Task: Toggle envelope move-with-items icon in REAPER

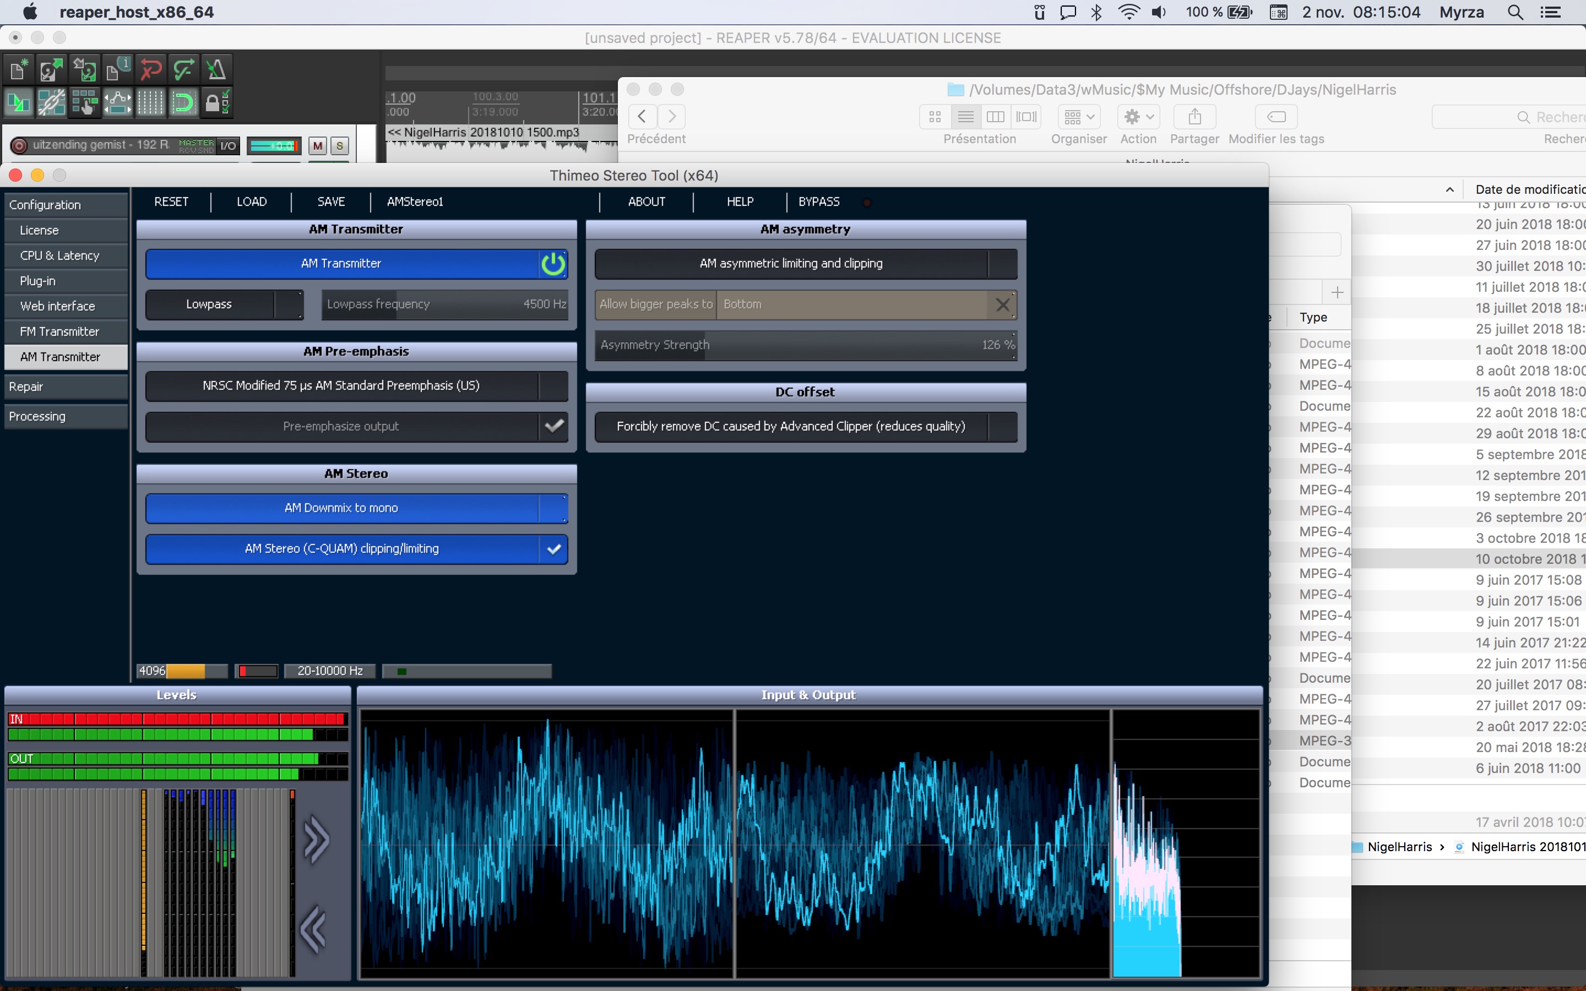Action: (118, 102)
